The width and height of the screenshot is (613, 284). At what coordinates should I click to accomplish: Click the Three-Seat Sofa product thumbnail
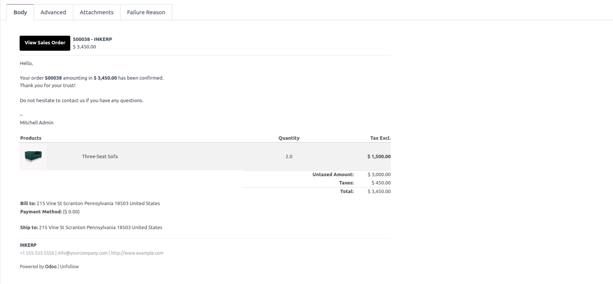pyautogui.click(x=33, y=156)
